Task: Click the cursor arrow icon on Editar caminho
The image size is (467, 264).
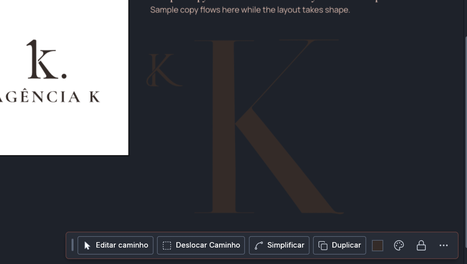Action: coord(87,246)
